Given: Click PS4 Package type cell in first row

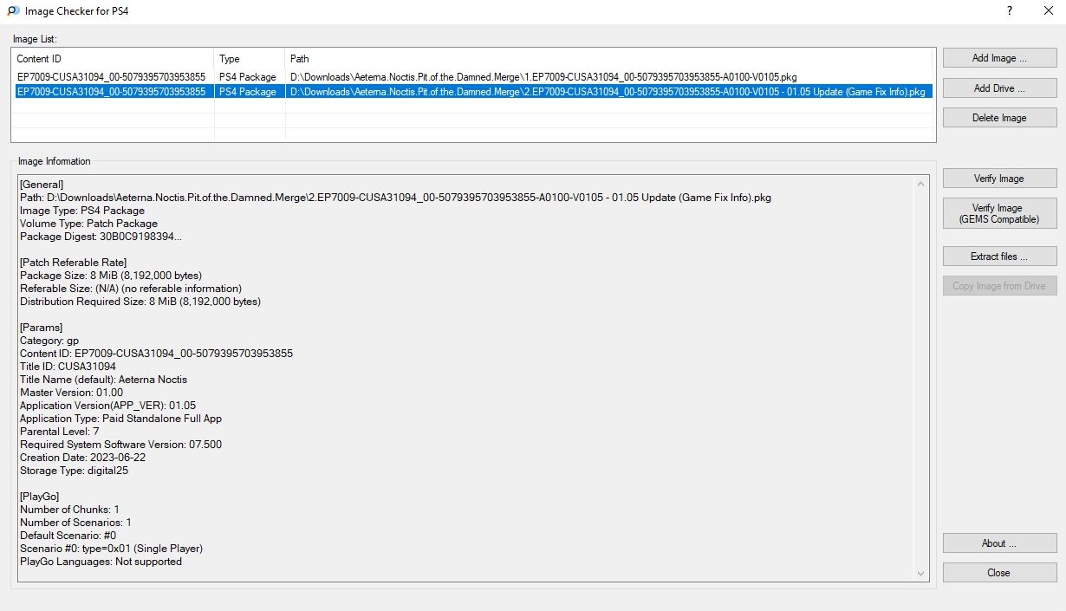Looking at the screenshot, I should (248, 77).
